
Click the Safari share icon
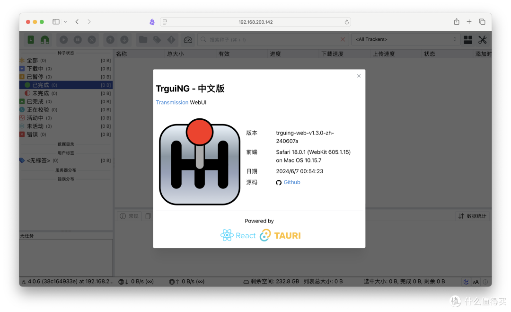tap(457, 21)
